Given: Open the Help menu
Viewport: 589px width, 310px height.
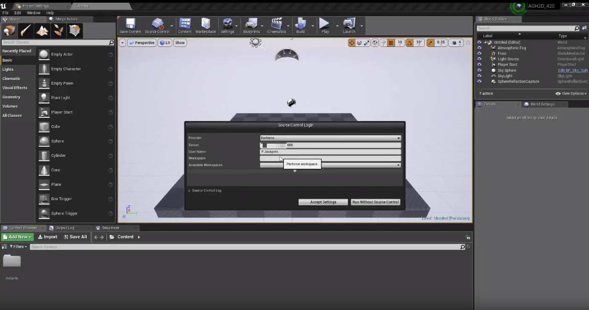Looking at the screenshot, I should tap(50, 13).
